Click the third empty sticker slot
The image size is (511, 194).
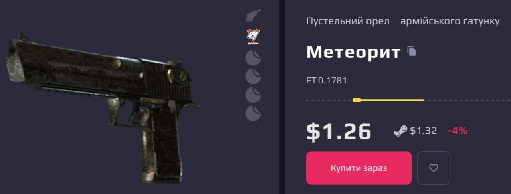coord(253,95)
